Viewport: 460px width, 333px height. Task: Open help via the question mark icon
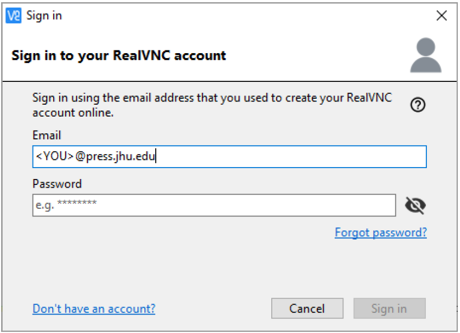(x=418, y=105)
